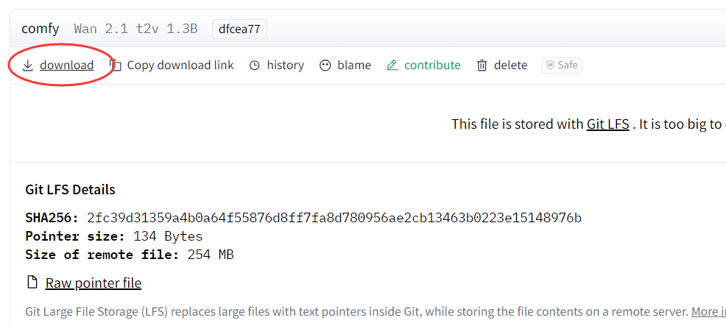
Task: Click the green pencil contribute icon
Action: (x=392, y=65)
